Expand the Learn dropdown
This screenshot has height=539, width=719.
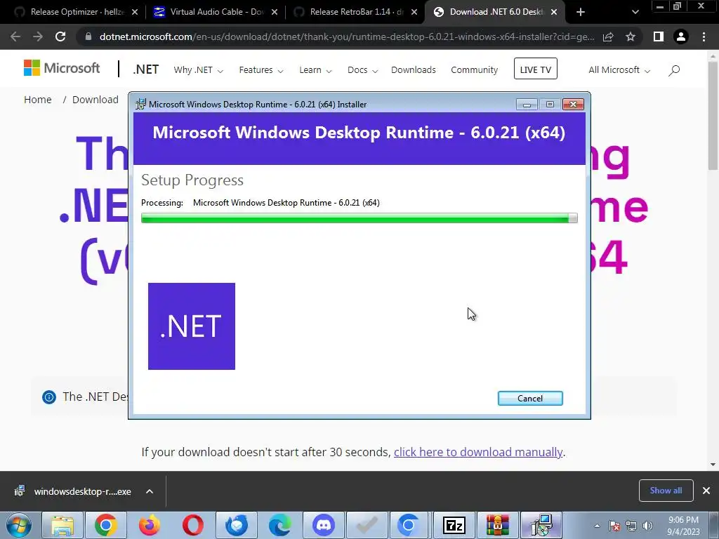pyautogui.click(x=315, y=70)
